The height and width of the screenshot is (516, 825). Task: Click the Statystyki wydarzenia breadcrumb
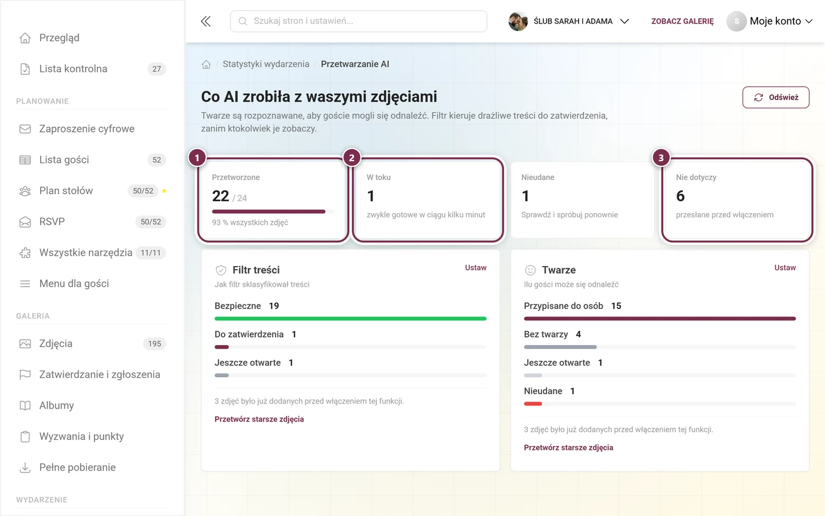coord(266,64)
